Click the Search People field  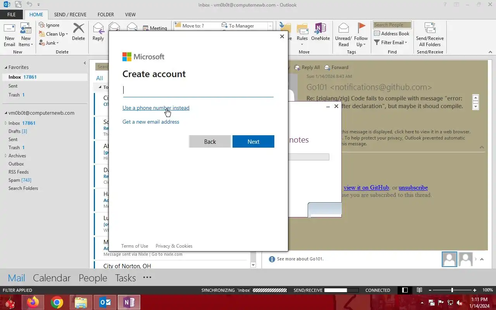coord(392,25)
